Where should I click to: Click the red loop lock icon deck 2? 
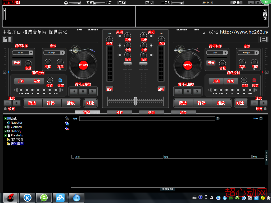click(254, 80)
